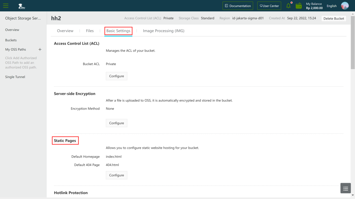Open the green wallet icon
The image size is (355, 199).
[x=299, y=6]
